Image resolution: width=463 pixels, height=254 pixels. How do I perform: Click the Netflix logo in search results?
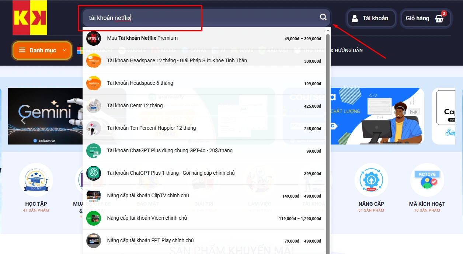click(x=94, y=38)
